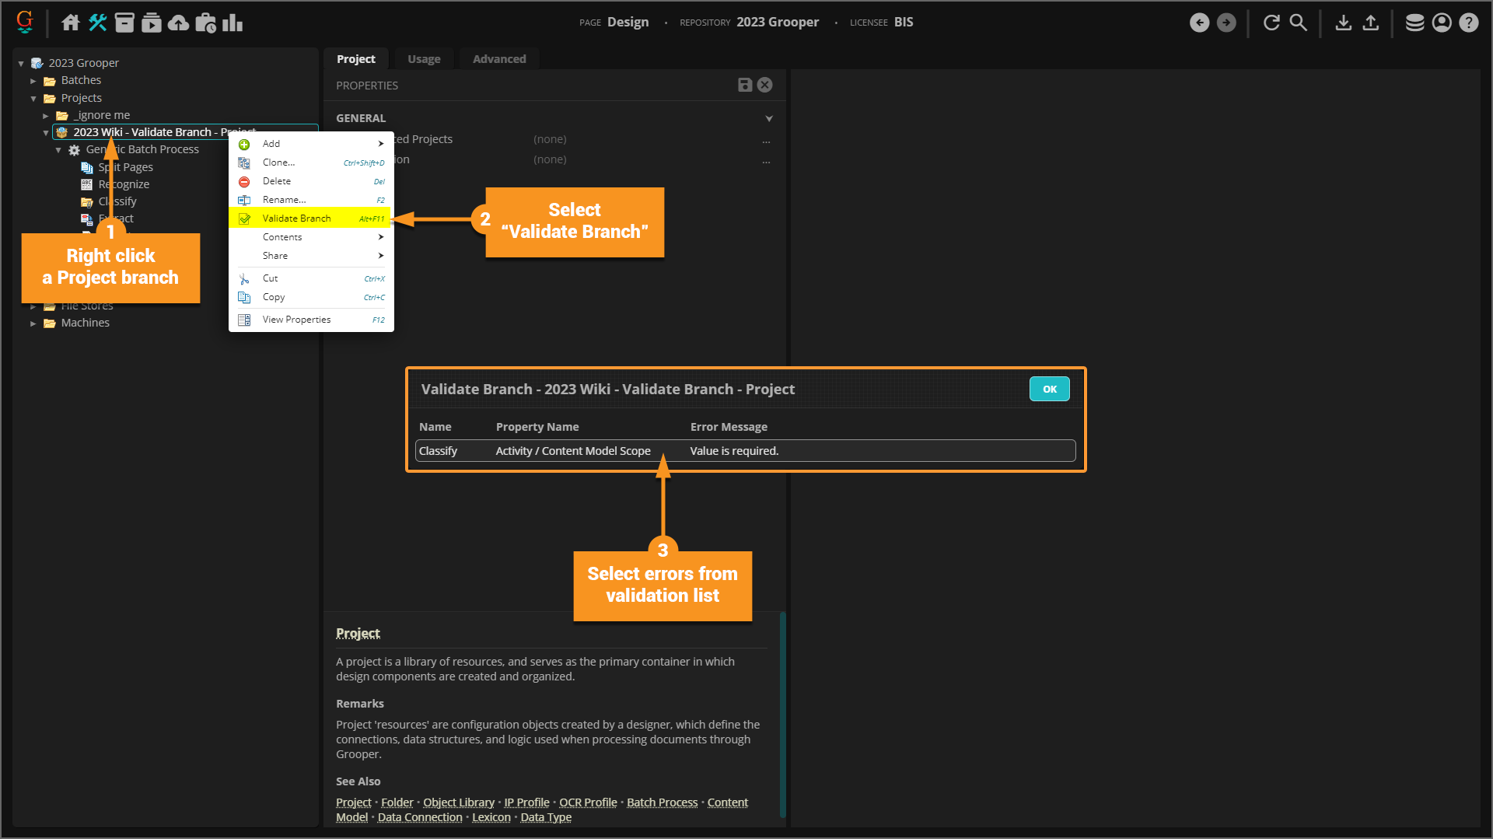Viewport: 1493px width, 839px height.
Task: Open the Design page tools icon
Action: (x=98, y=23)
